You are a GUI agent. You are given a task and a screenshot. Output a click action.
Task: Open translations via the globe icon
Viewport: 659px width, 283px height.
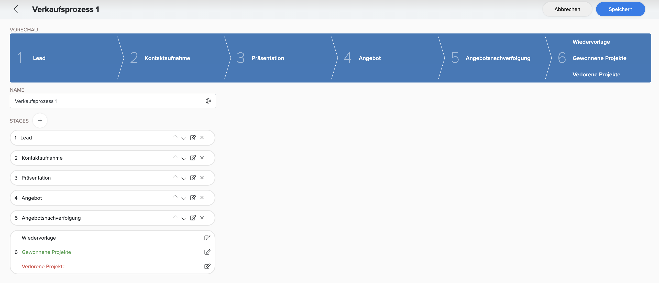coord(208,101)
